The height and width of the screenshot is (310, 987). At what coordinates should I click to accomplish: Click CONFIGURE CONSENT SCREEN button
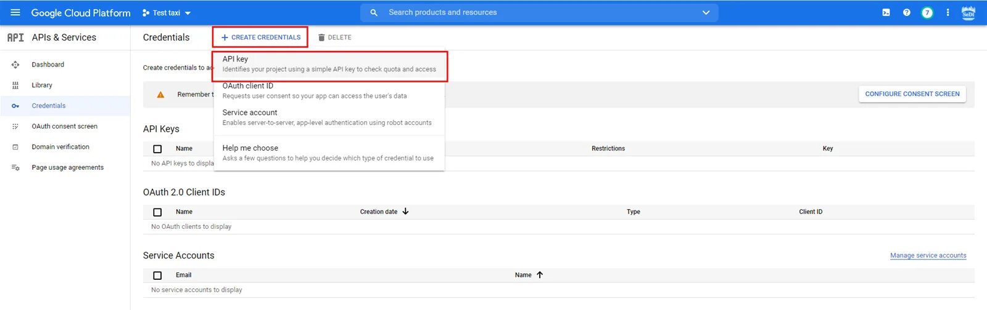pos(912,94)
